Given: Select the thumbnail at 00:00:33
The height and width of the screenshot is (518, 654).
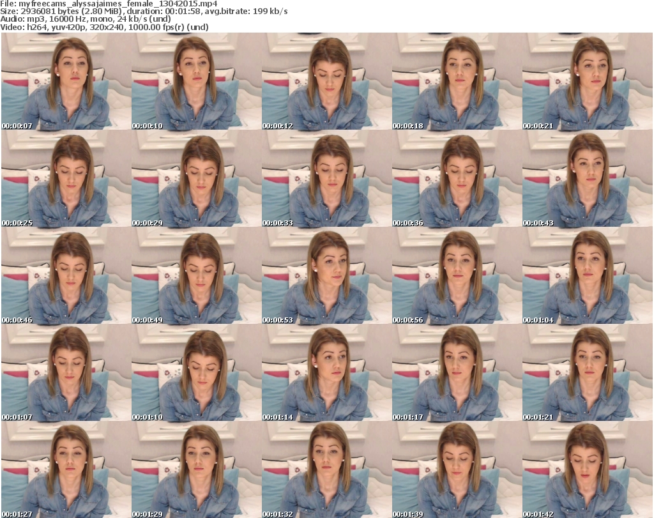Looking at the screenshot, I should coord(326,179).
